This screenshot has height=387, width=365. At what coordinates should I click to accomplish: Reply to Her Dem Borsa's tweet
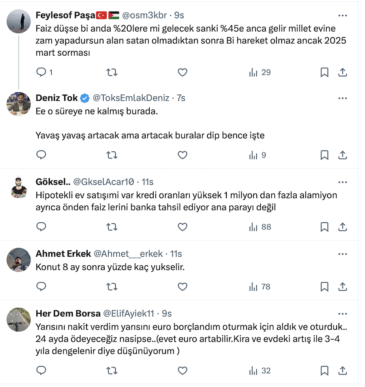tap(41, 371)
